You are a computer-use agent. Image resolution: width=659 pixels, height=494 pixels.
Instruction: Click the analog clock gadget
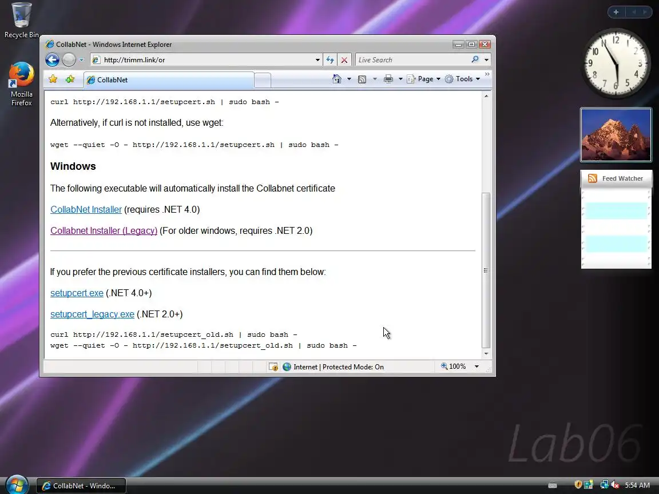point(616,63)
